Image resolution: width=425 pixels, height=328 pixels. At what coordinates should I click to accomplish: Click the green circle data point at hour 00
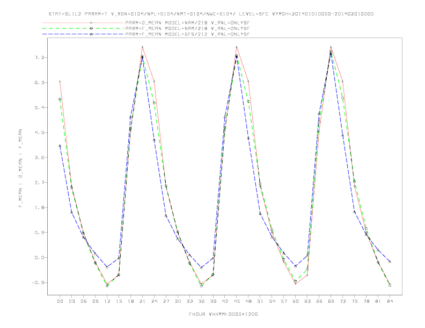coord(60,99)
